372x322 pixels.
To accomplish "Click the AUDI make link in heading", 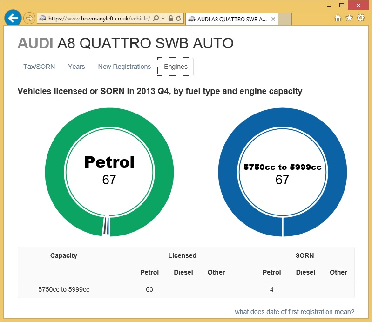I will pos(35,43).
